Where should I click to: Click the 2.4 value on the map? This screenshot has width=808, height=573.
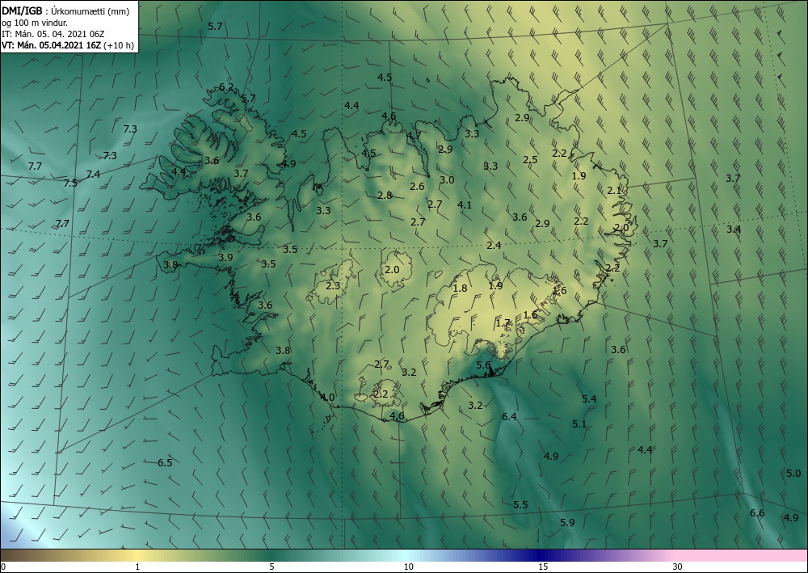coord(494,245)
